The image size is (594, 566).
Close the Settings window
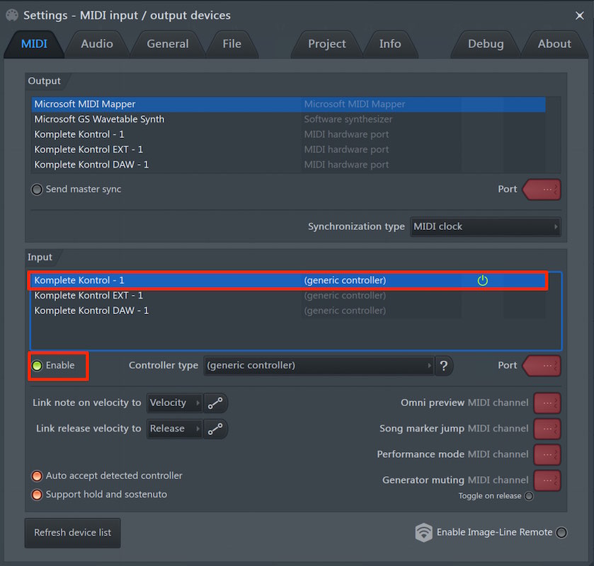pyautogui.click(x=579, y=16)
